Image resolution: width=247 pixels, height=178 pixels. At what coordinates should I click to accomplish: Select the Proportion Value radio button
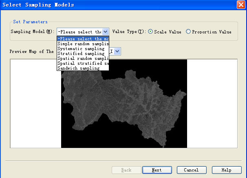(188, 32)
